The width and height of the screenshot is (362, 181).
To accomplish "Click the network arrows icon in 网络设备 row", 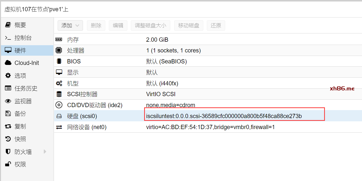I will pos(59,127).
